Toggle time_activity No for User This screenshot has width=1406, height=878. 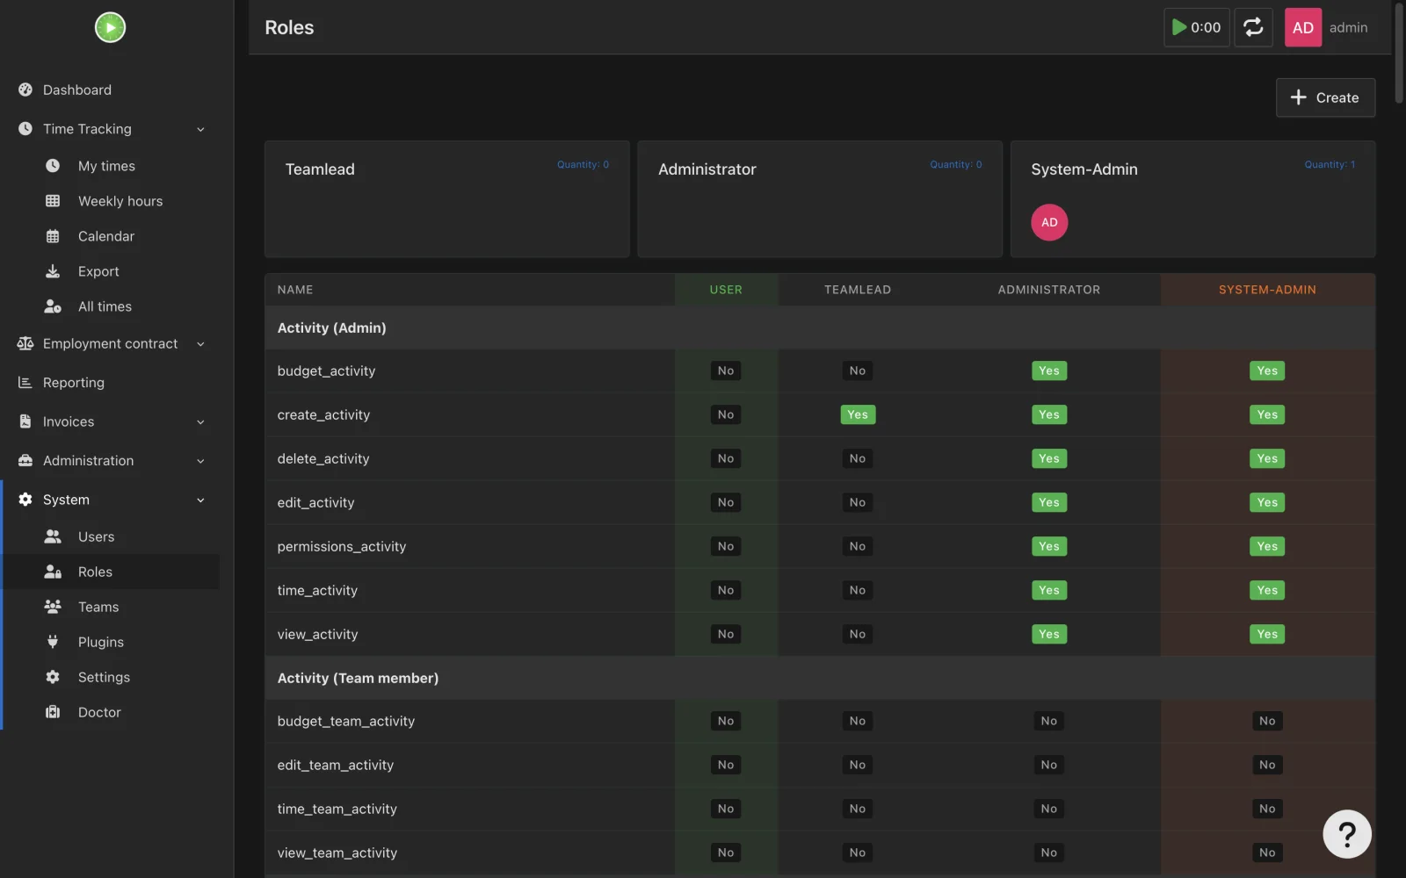[726, 590]
